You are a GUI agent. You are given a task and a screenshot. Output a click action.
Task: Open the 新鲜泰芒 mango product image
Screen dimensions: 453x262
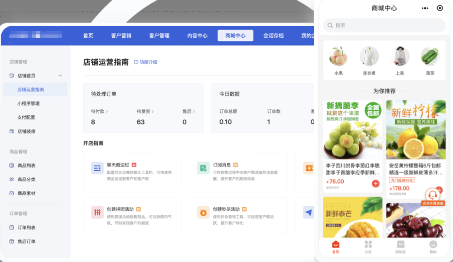point(353,217)
